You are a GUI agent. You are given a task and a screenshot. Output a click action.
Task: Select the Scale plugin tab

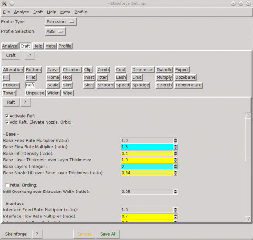coord(53,85)
